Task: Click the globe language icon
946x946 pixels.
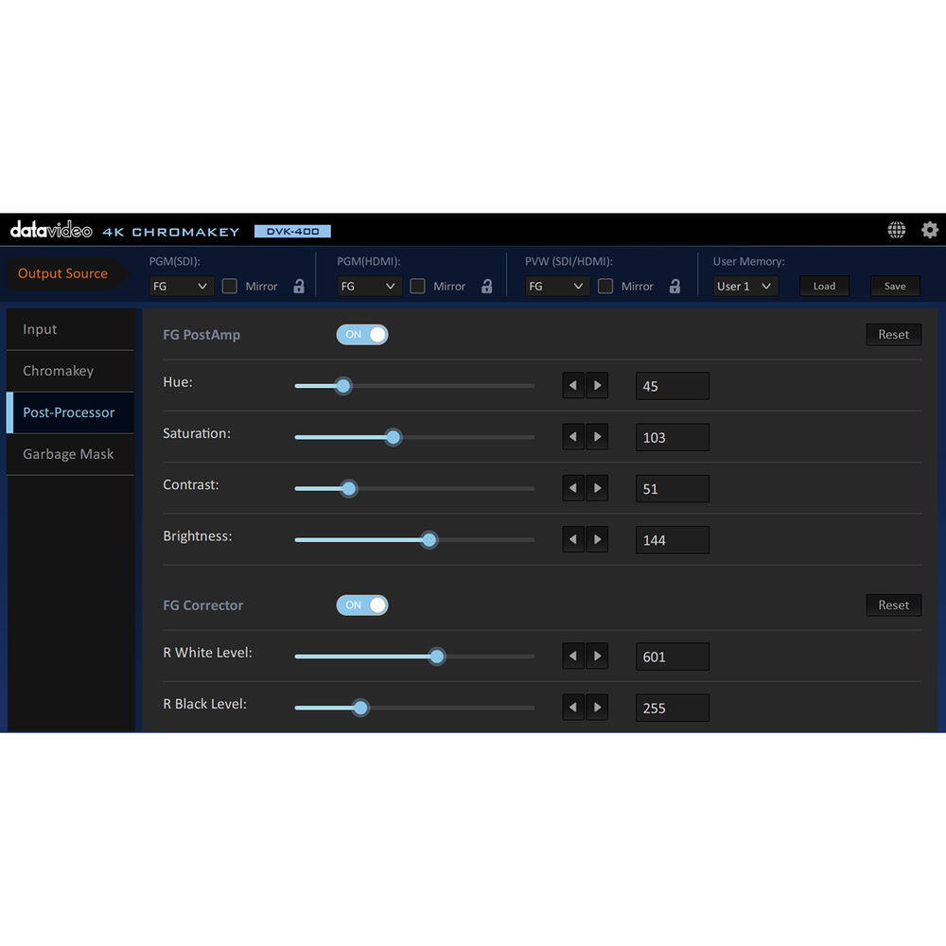Action: point(896,230)
